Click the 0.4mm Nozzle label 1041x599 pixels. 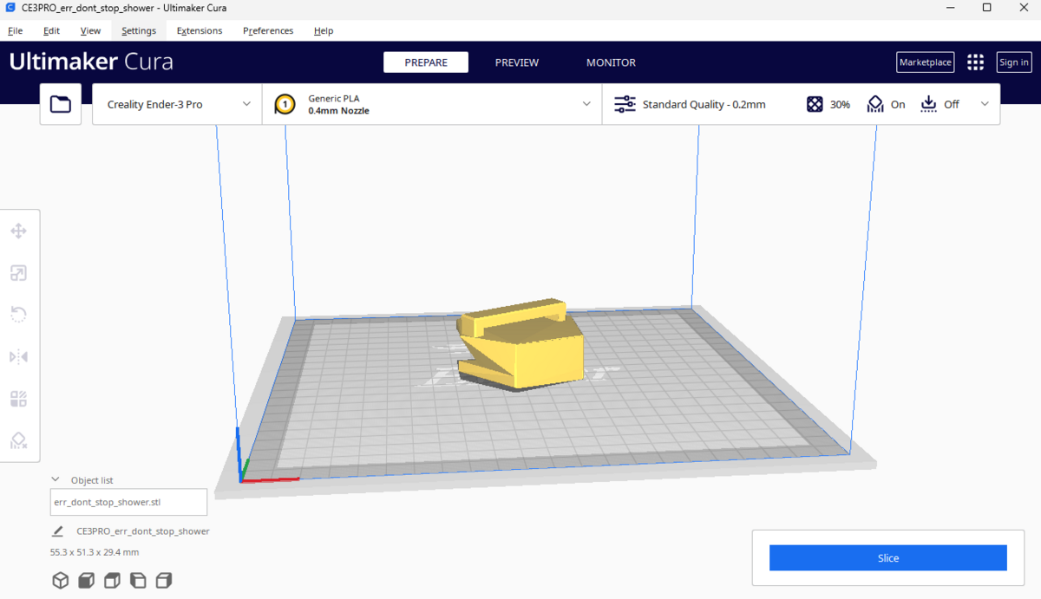click(338, 111)
